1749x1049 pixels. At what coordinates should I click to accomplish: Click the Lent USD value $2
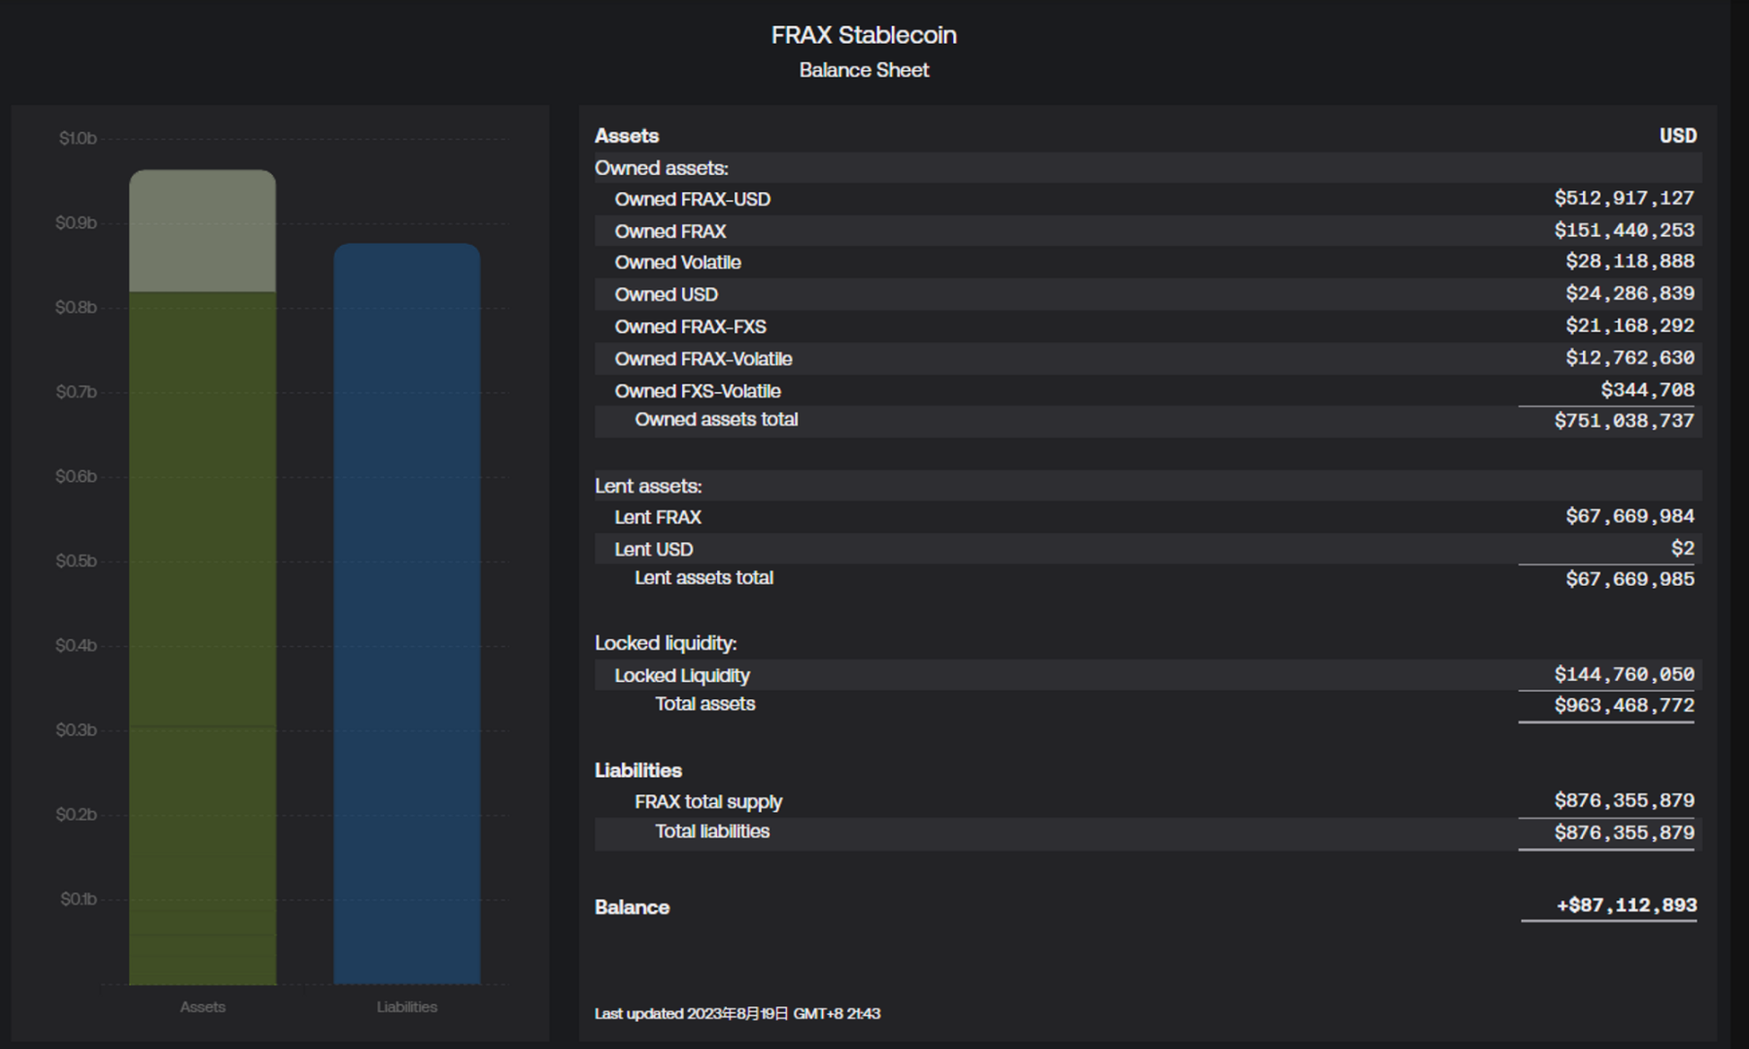click(1682, 549)
